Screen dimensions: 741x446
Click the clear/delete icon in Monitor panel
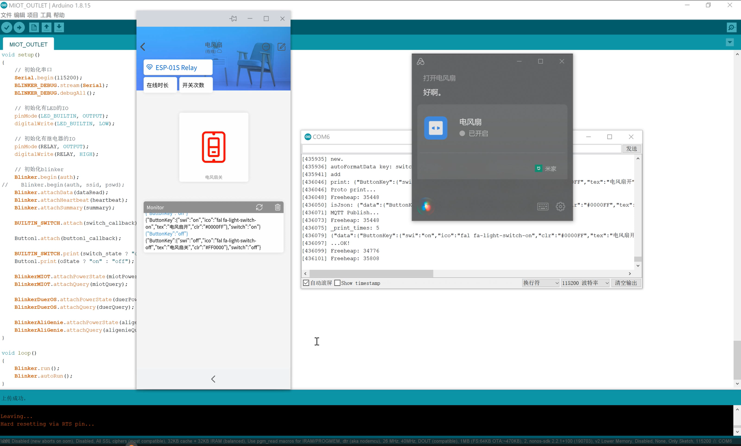coord(277,207)
